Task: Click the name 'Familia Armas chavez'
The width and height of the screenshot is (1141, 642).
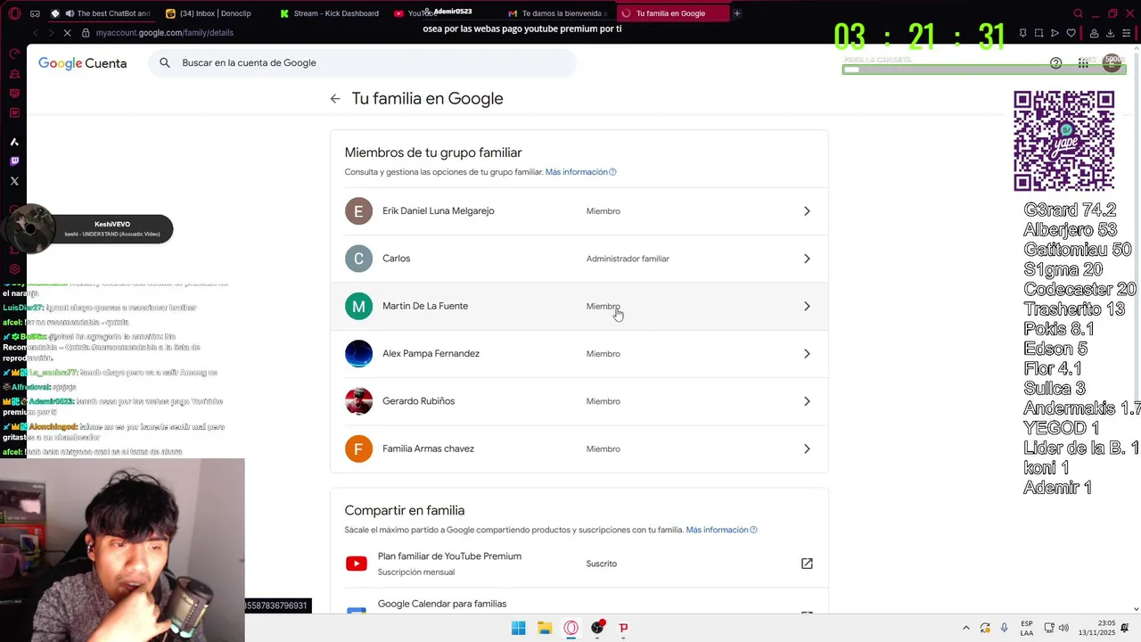Action: [428, 449]
